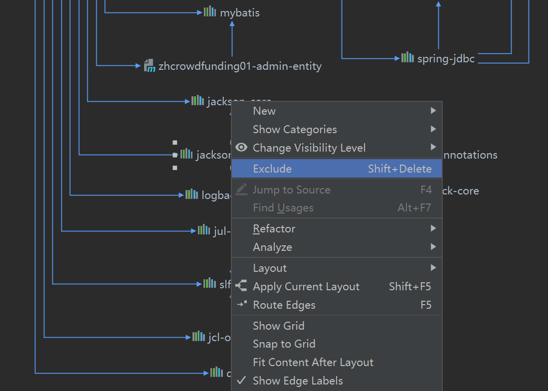548x391 pixels.
Task: Select the jackson-core node label
Action: click(239, 101)
